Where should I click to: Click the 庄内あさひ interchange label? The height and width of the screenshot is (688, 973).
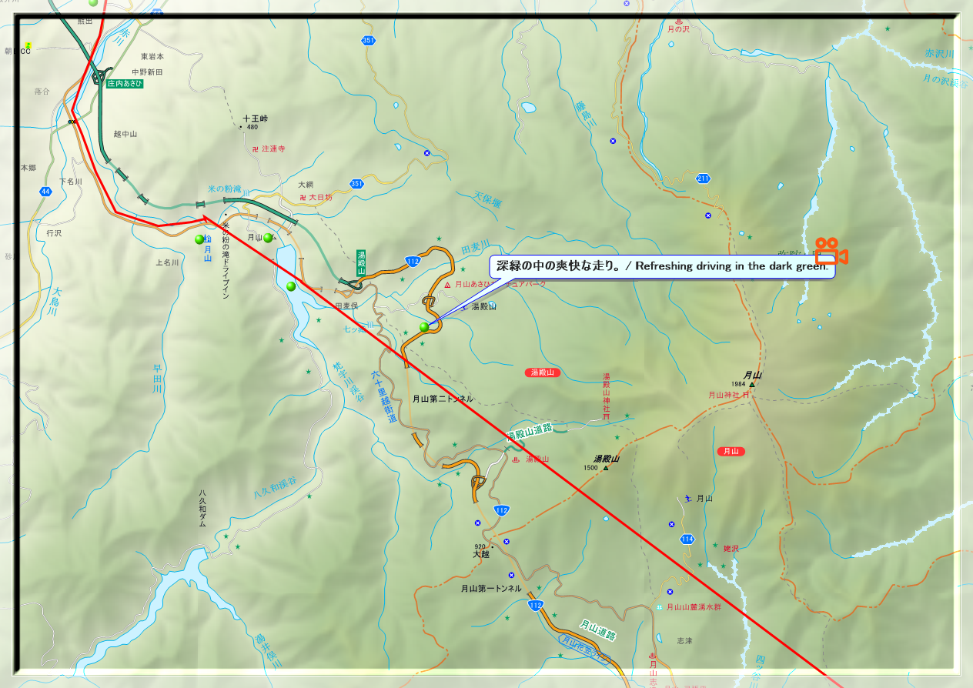[125, 83]
